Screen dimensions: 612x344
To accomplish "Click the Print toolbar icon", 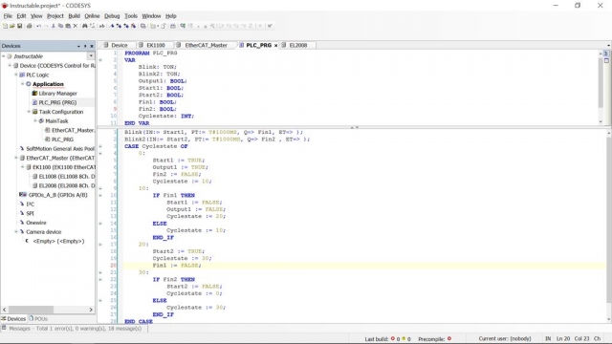I will pyautogui.click(x=30, y=26).
